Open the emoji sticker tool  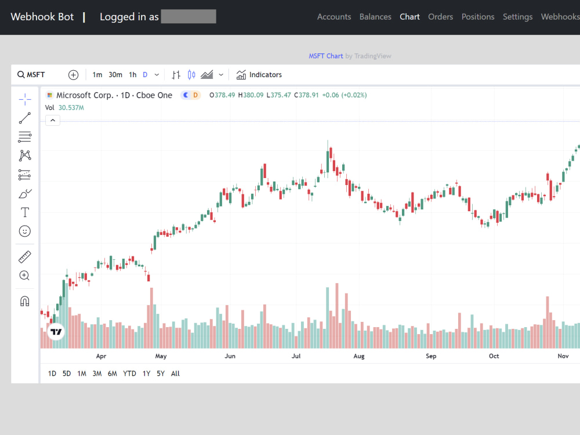[24, 231]
